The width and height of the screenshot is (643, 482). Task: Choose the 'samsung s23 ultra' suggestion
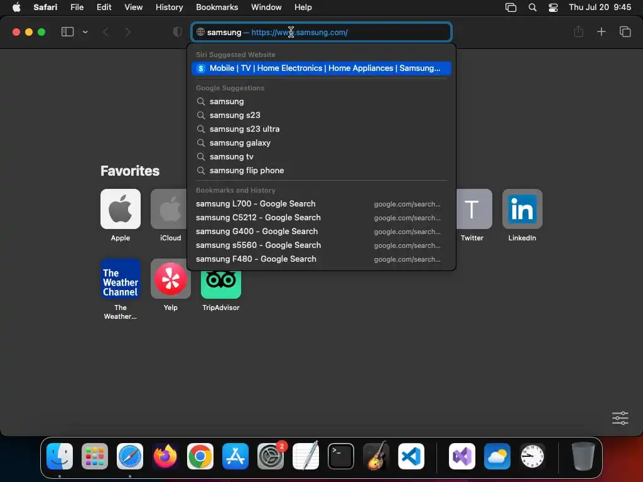tap(321, 129)
